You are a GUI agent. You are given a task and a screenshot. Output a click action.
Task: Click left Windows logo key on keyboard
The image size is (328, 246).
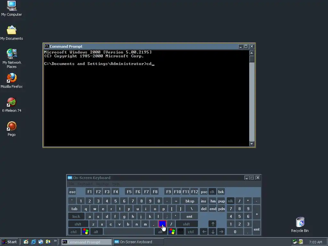(86, 232)
